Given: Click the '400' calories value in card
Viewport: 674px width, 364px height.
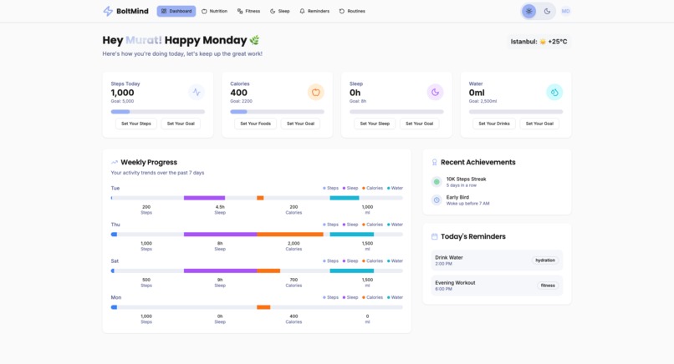Looking at the screenshot, I should (238, 93).
